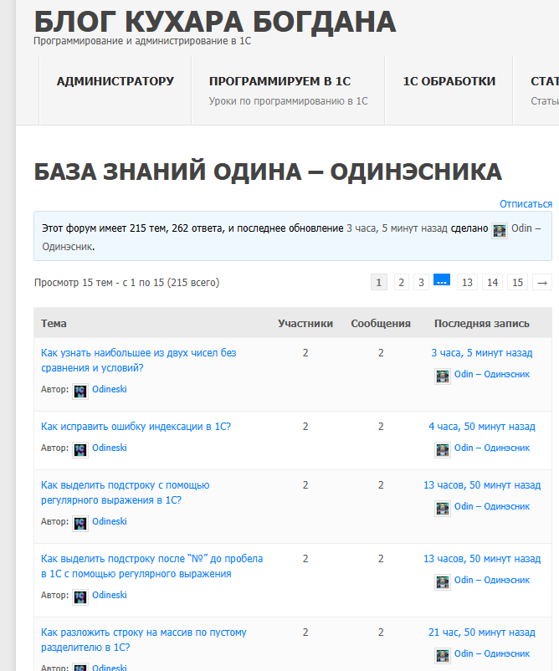Open the 'Программируем в 1С' menu

(279, 81)
